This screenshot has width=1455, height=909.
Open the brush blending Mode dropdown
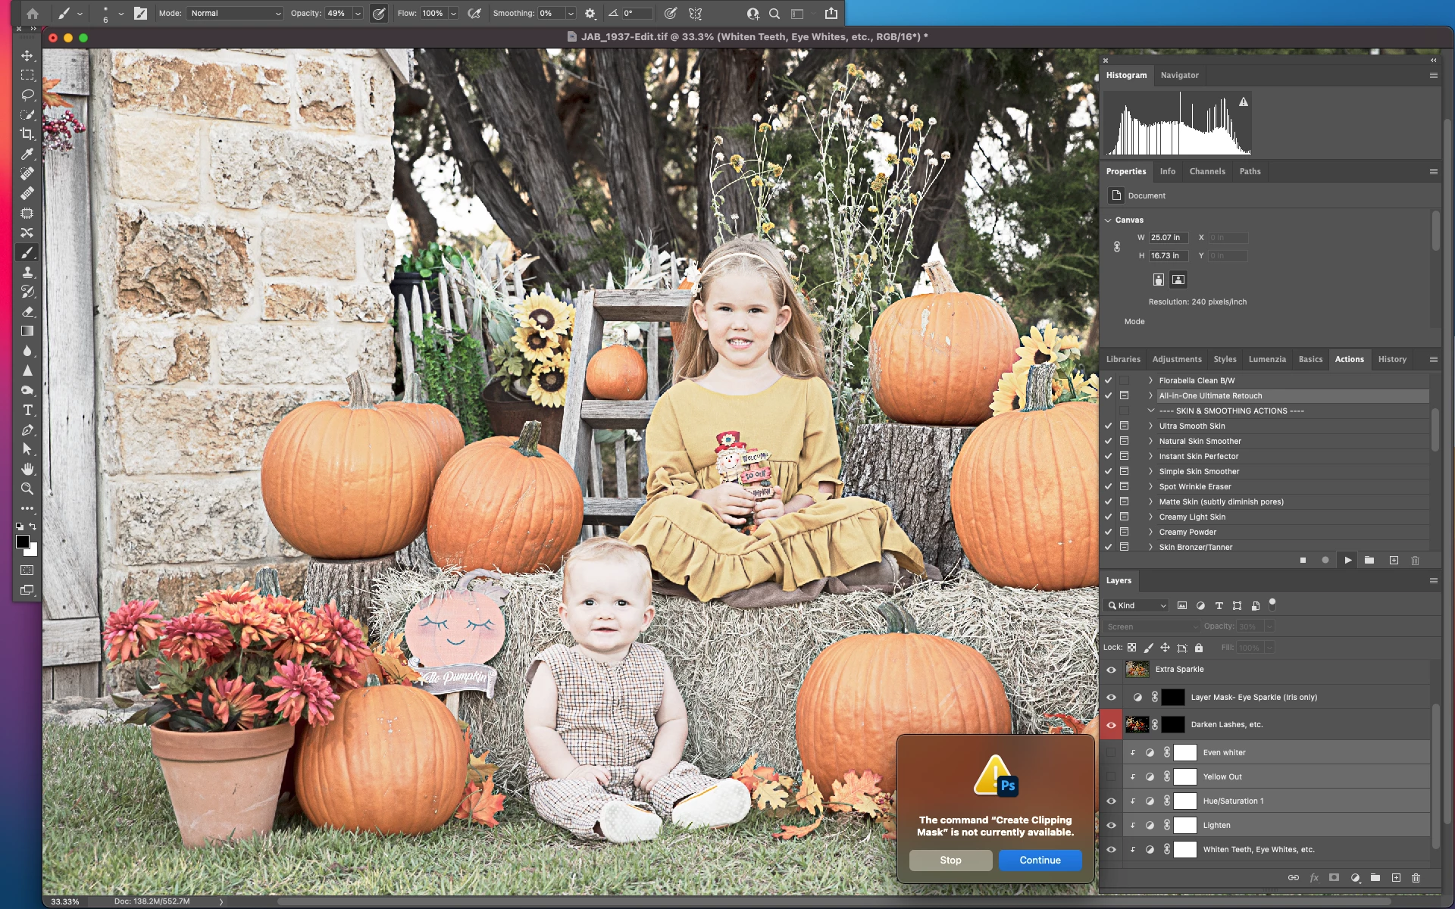coord(236,13)
